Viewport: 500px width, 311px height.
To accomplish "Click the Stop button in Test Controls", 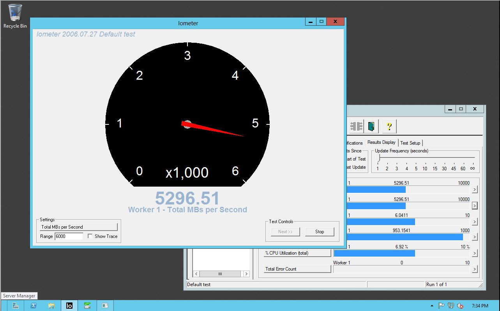I will pyautogui.click(x=320, y=232).
